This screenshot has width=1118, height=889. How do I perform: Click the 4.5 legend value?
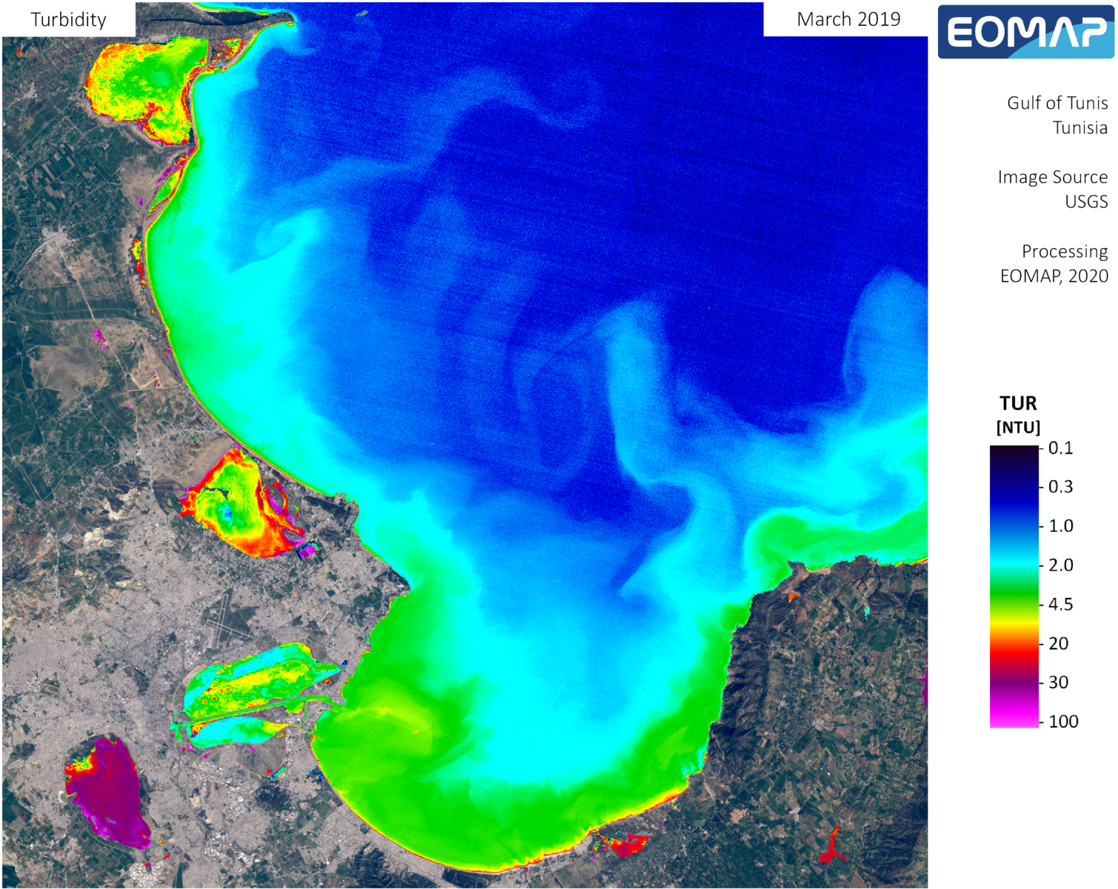click(x=1060, y=605)
